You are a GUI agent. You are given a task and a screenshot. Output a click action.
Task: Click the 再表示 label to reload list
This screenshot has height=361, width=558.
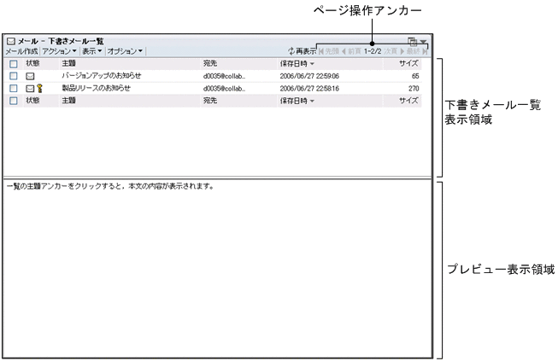click(306, 51)
